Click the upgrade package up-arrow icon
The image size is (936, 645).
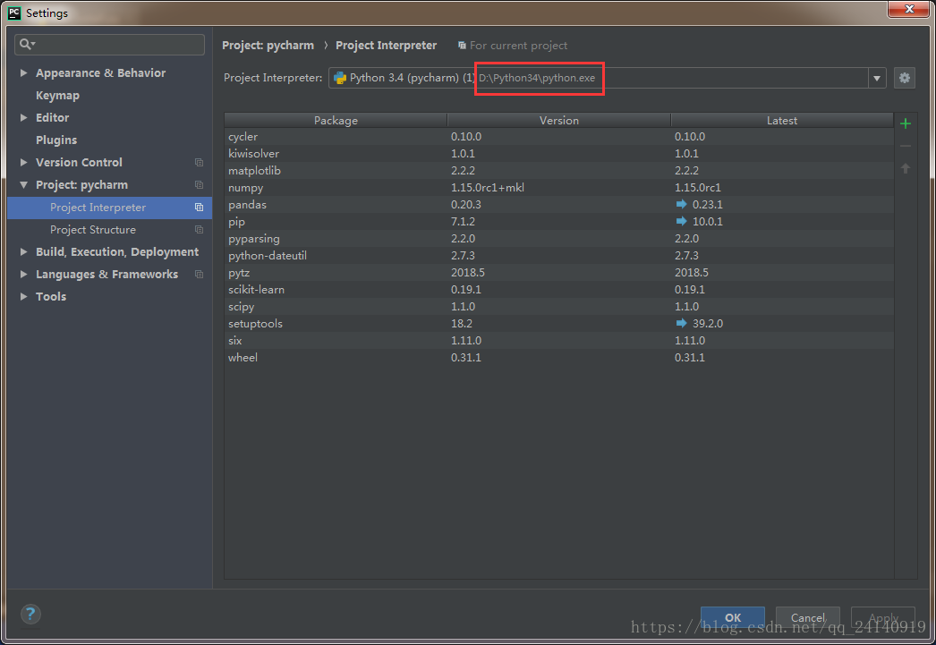pos(905,169)
